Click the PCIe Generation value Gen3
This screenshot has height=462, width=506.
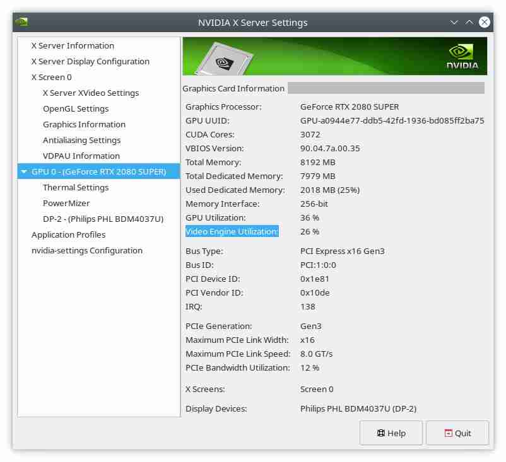311,326
